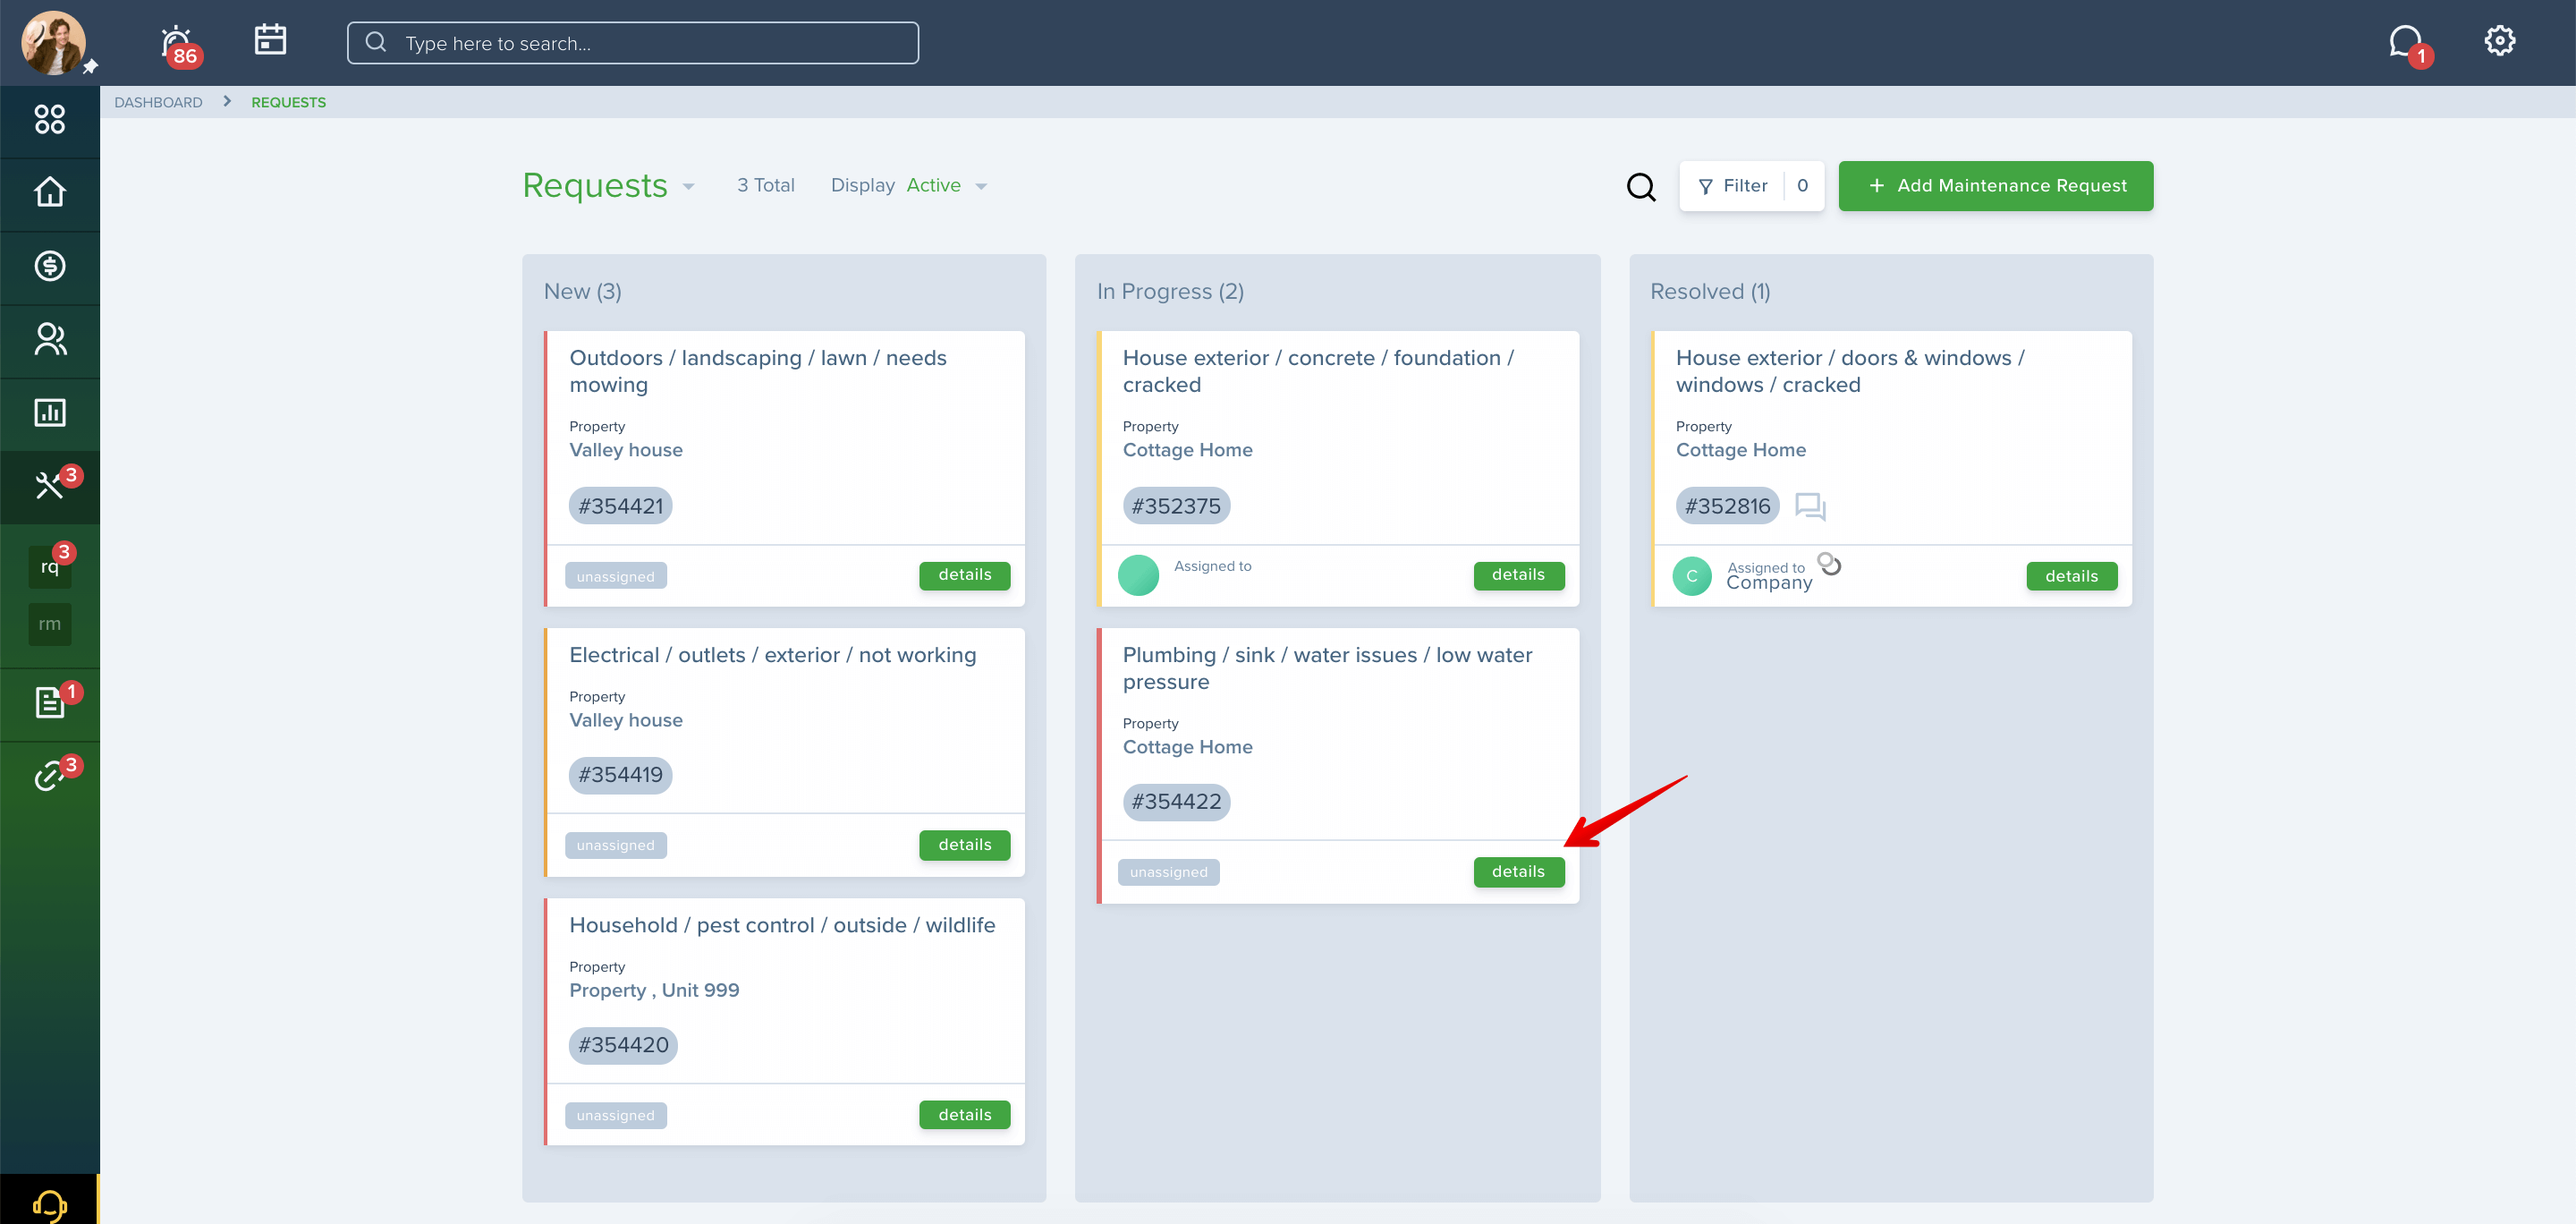
Task: Click the #354421 request number badge
Action: click(620, 506)
